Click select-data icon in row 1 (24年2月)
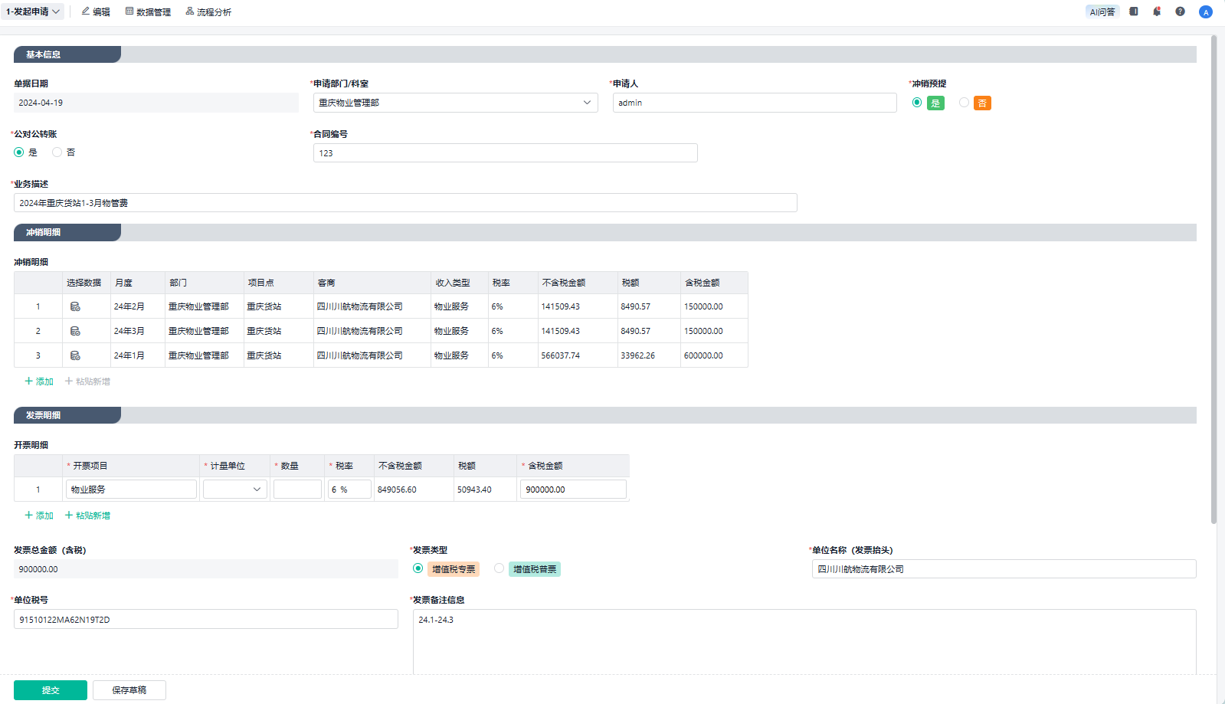This screenshot has width=1225, height=704. pyautogui.click(x=75, y=306)
